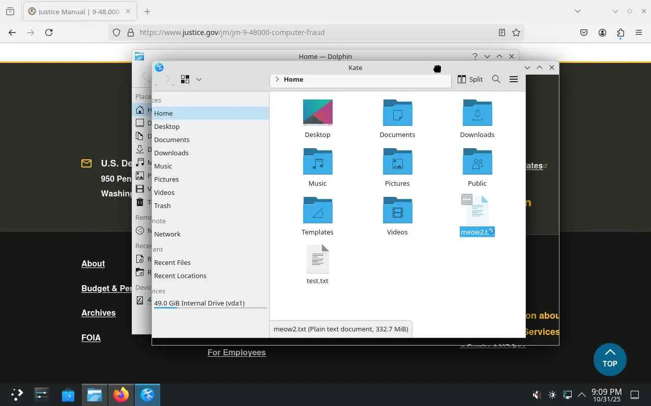Select the test.txt file icon
The width and height of the screenshot is (651, 406).
coord(317,259)
